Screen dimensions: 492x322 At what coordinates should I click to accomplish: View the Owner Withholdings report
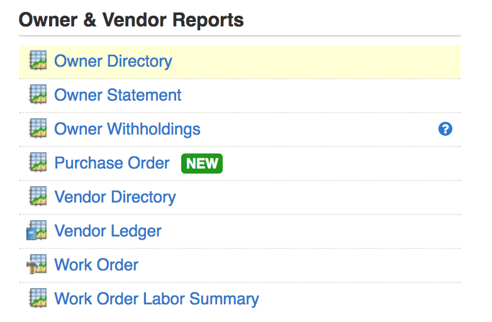(127, 130)
